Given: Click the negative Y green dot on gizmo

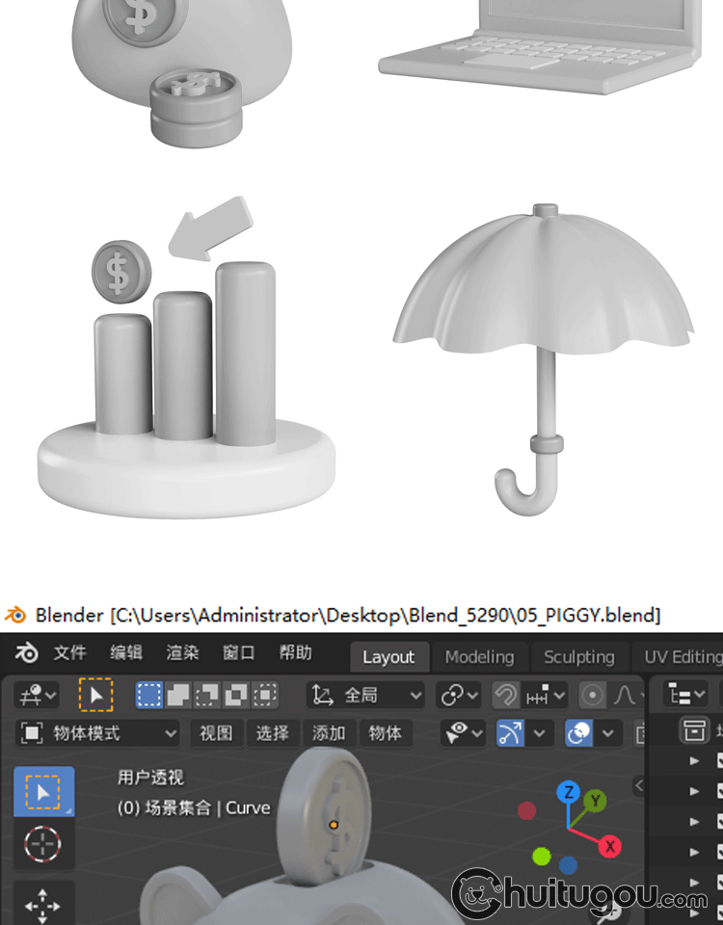Looking at the screenshot, I should point(541,856).
